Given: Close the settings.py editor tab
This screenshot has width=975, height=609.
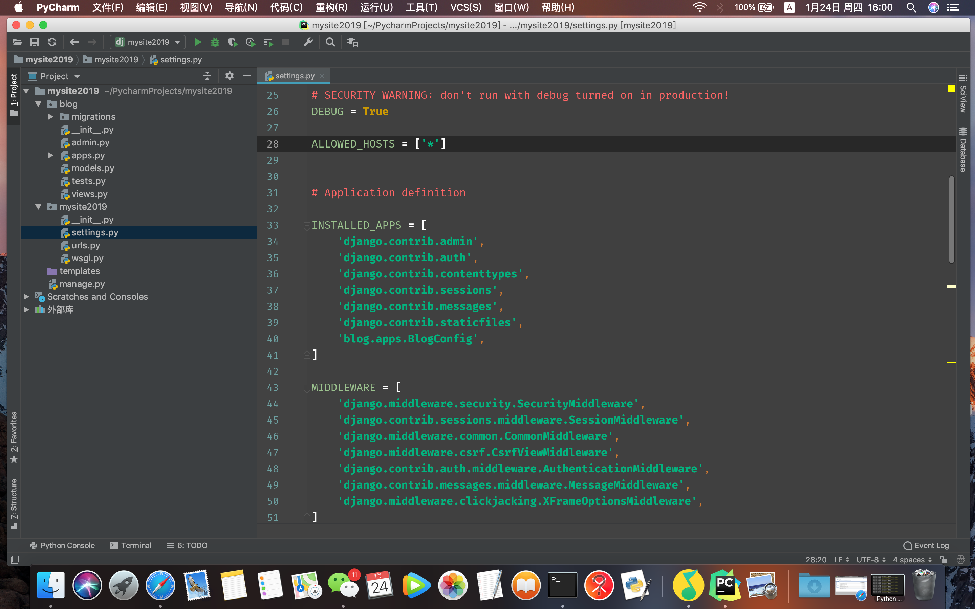Looking at the screenshot, I should point(322,76).
